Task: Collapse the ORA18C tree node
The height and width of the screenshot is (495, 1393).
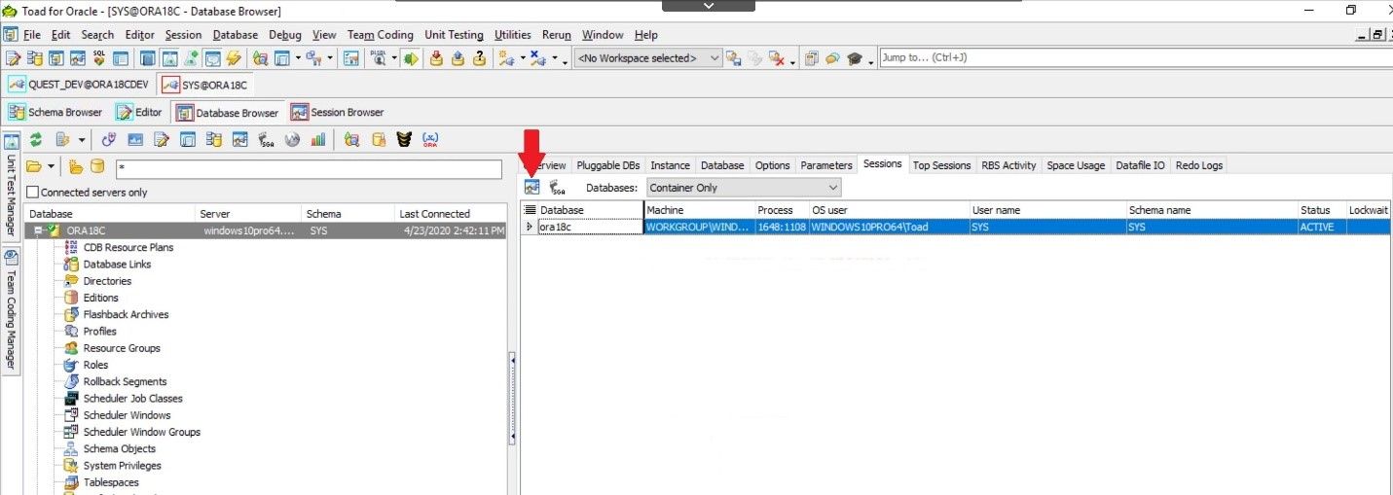Action: pyautogui.click(x=39, y=230)
